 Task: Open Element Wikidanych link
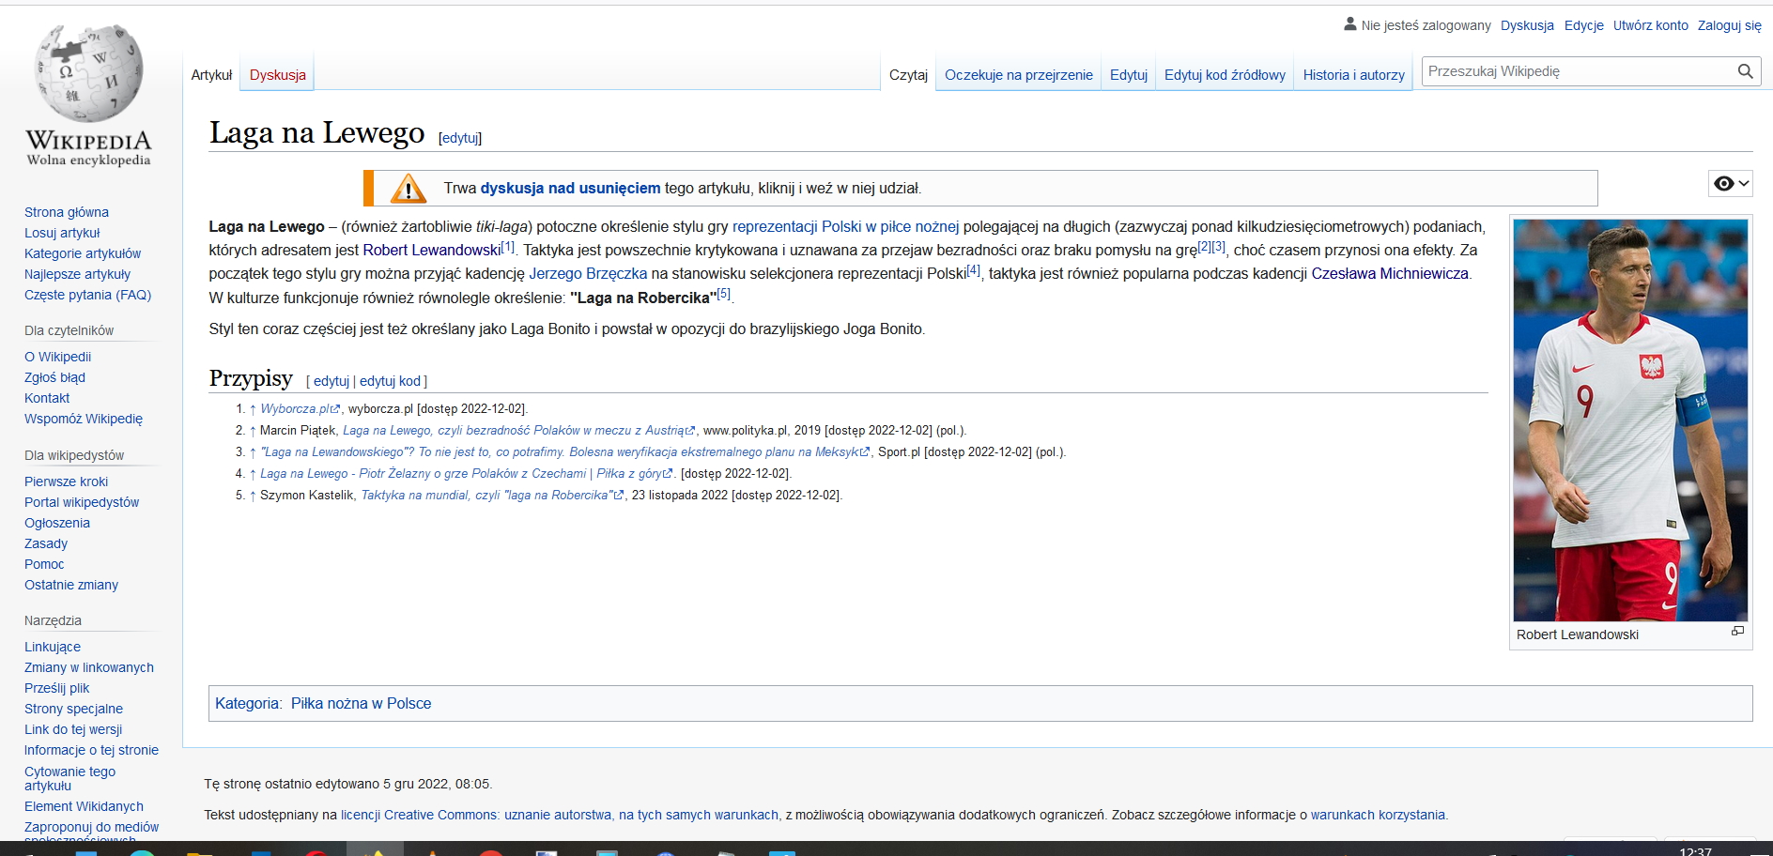(84, 806)
